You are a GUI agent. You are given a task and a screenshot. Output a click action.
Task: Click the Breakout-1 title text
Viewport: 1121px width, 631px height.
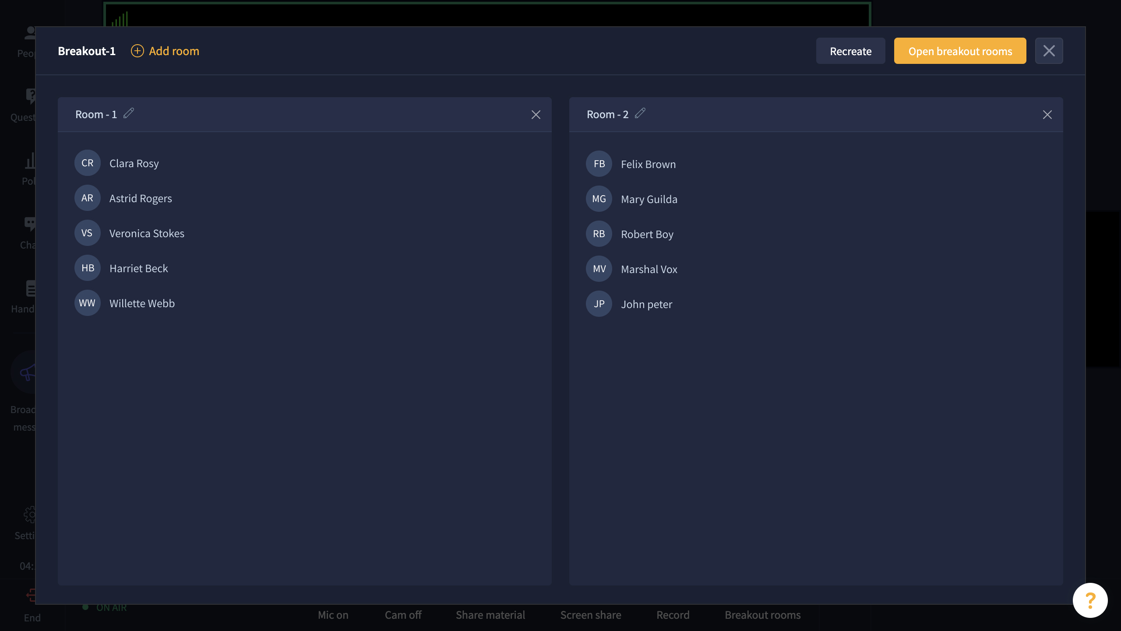pyautogui.click(x=87, y=51)
